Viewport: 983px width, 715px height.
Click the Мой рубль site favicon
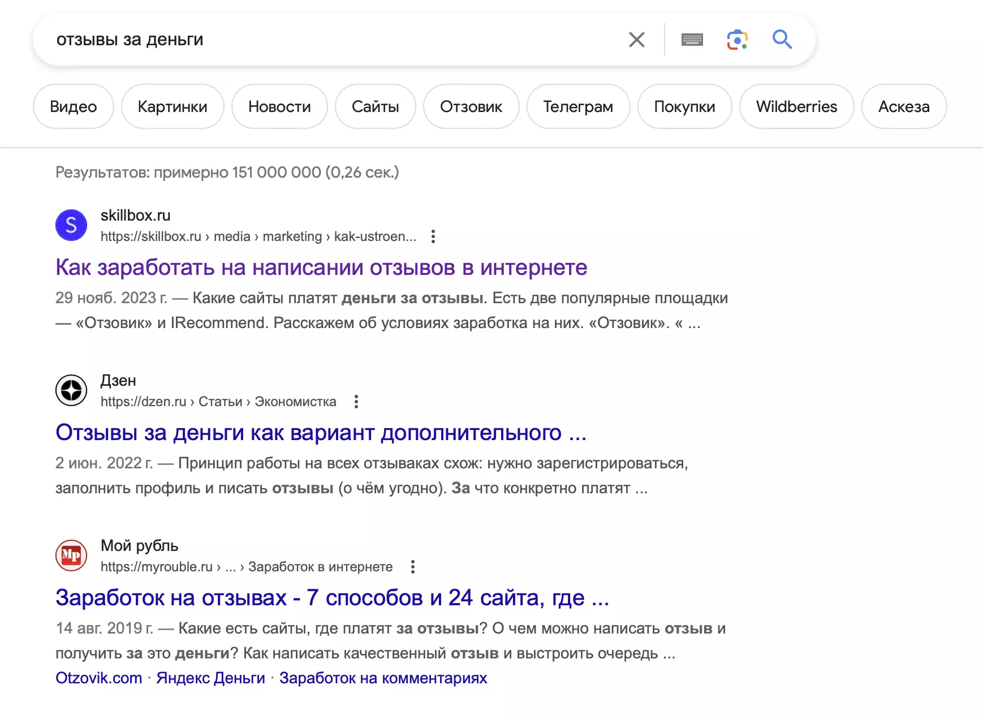[x=71, y=555]
